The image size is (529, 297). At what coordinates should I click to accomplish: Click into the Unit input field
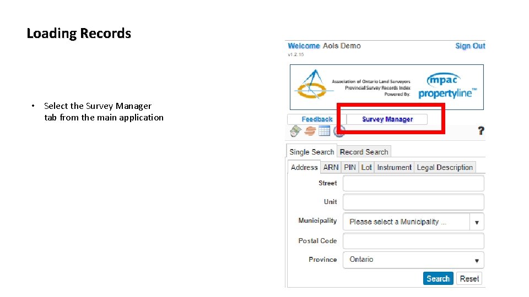[x=413, y=202]
